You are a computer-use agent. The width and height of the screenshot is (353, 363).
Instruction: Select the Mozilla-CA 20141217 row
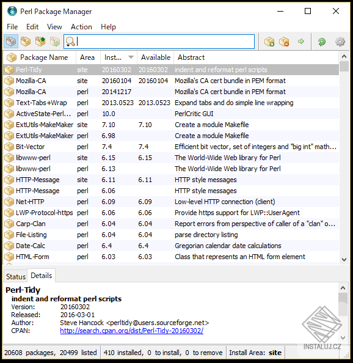[x=171, y=92]
